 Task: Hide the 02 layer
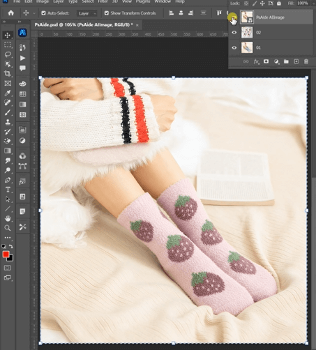point(234,32)
